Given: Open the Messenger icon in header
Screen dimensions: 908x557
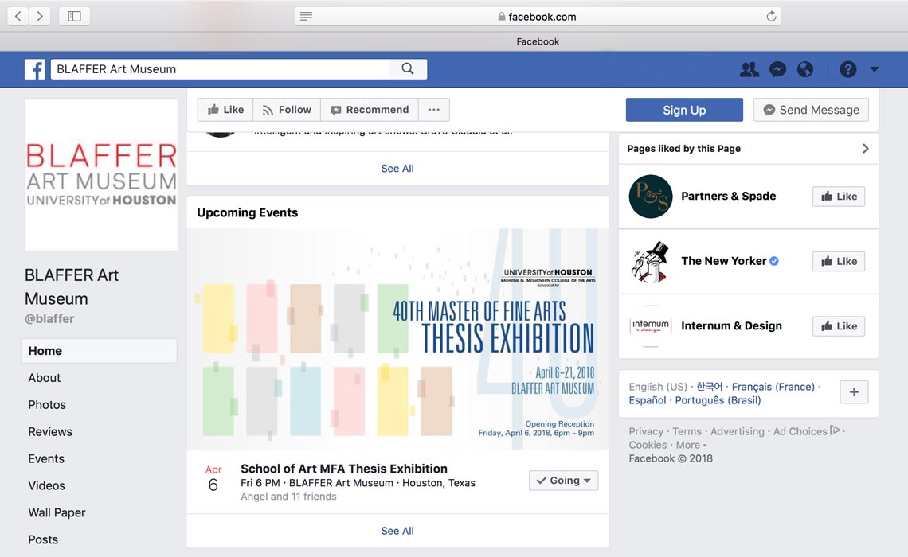Looking at the screenshot, I should coord(777,69).
